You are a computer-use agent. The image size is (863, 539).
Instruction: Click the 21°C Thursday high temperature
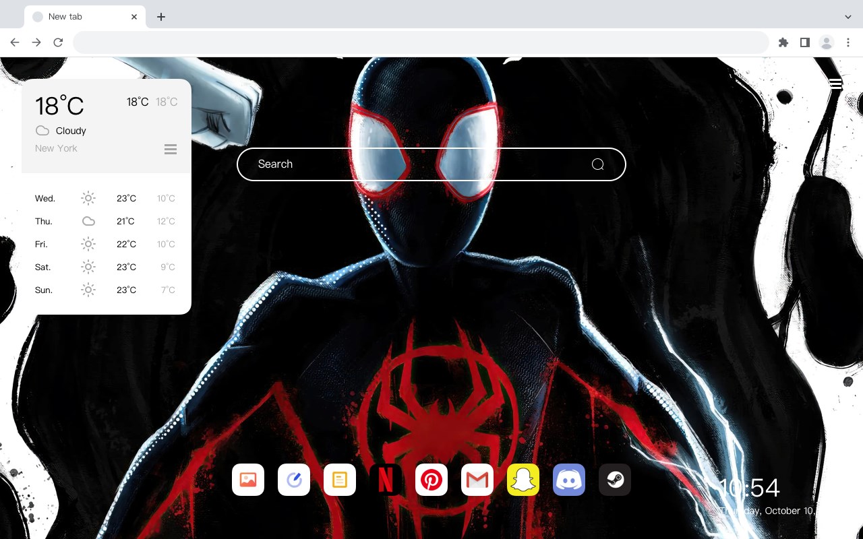point(125,222)
